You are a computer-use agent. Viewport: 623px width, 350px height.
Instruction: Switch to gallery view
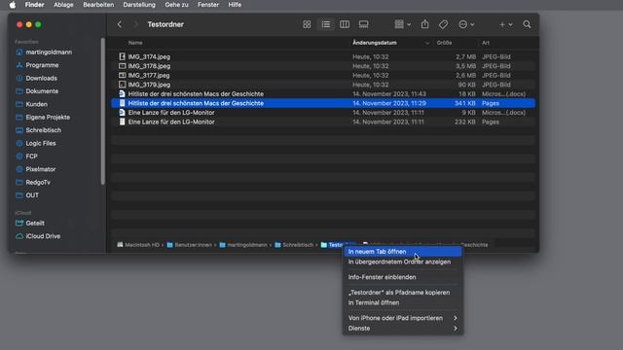click(363, 24)
